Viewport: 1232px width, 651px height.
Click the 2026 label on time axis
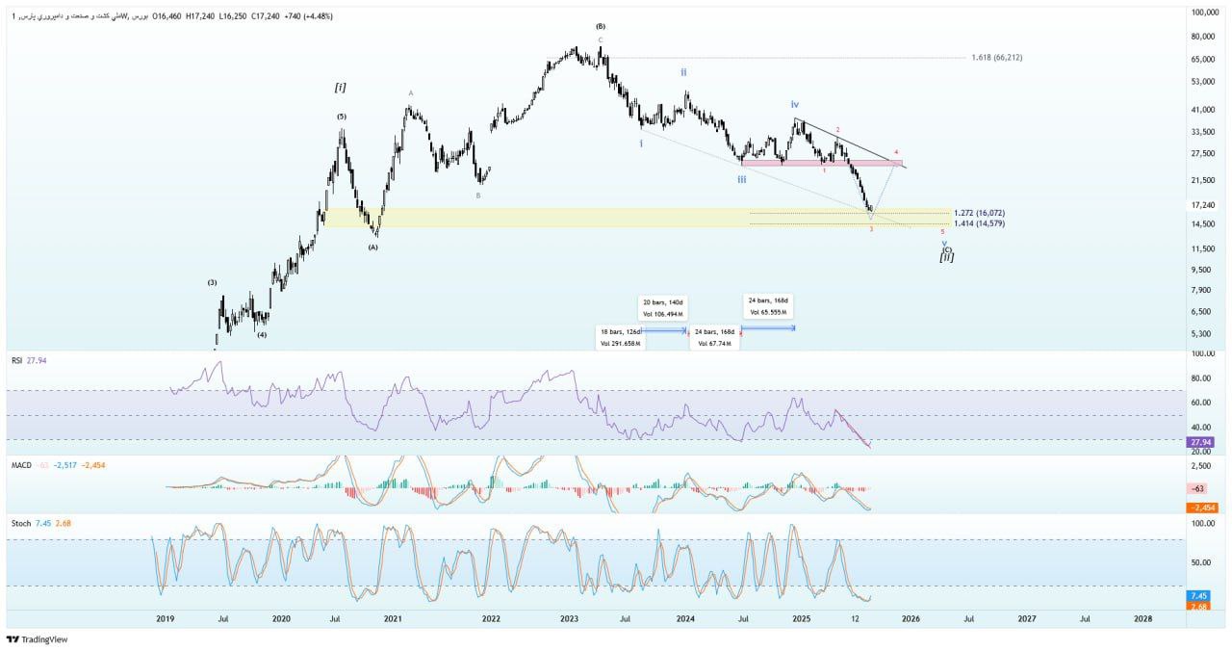coord(910,618)
